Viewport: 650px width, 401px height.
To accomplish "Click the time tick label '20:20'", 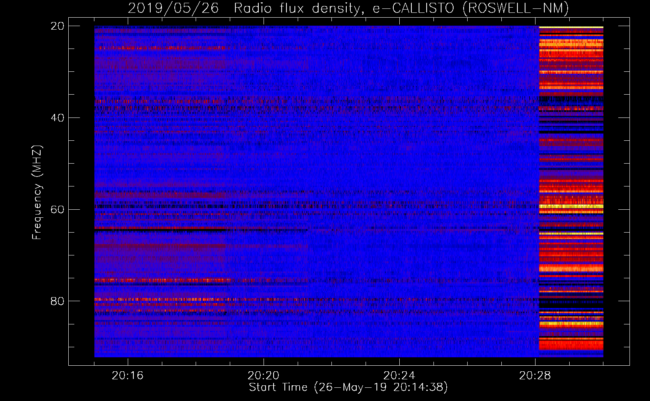I will coord(264,376).
